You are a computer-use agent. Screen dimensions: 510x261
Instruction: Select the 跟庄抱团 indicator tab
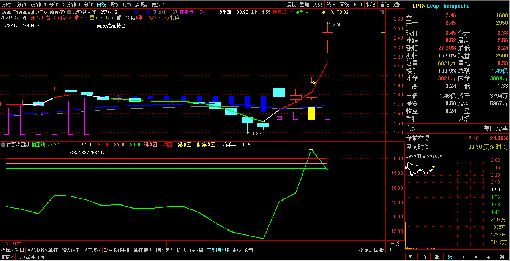coord(144,250)
